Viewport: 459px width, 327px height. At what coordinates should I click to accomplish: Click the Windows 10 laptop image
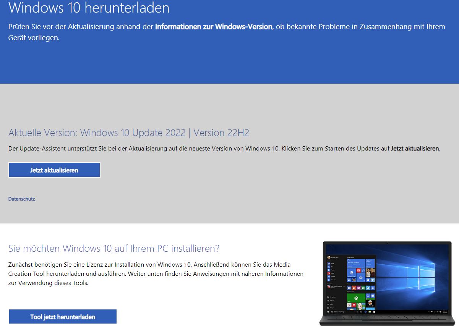tap(387, 283)
